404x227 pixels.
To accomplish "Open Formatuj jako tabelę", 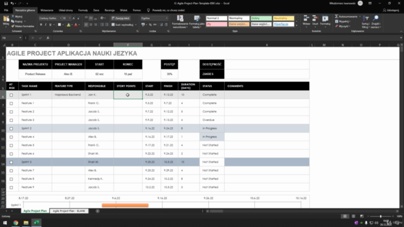I will (x=197, y=21).
